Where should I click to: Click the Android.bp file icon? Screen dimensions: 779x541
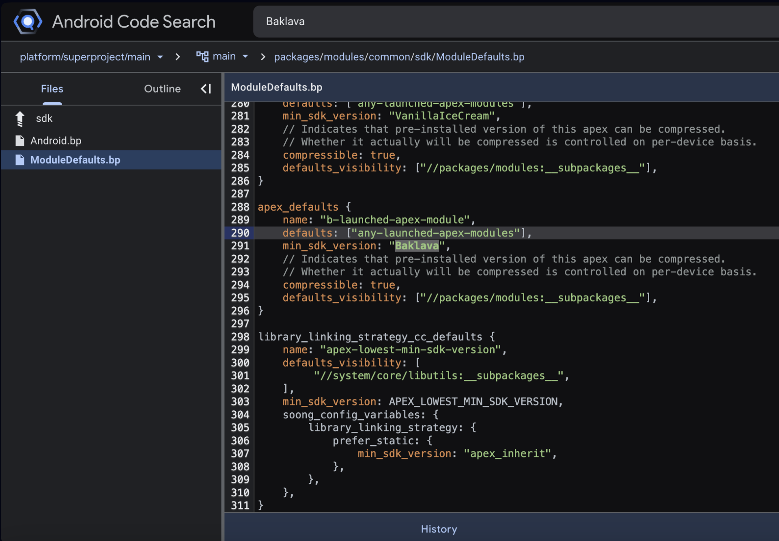[x=20, y=140]
